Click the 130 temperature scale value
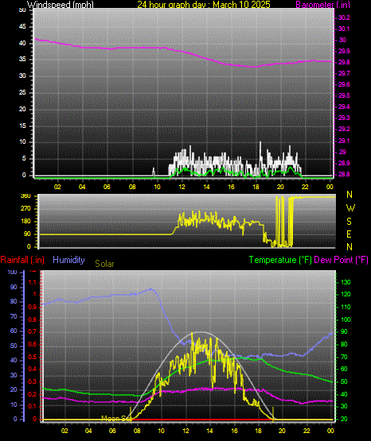Viewport: 371px width, 441px height. pos(346,282)
